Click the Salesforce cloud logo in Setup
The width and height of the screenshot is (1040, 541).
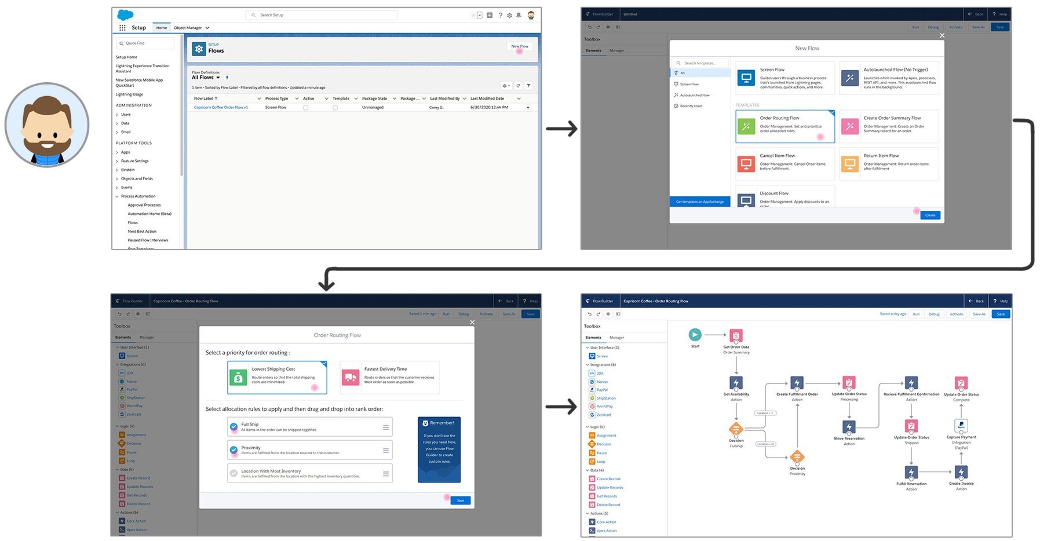[x=125, y=15]
